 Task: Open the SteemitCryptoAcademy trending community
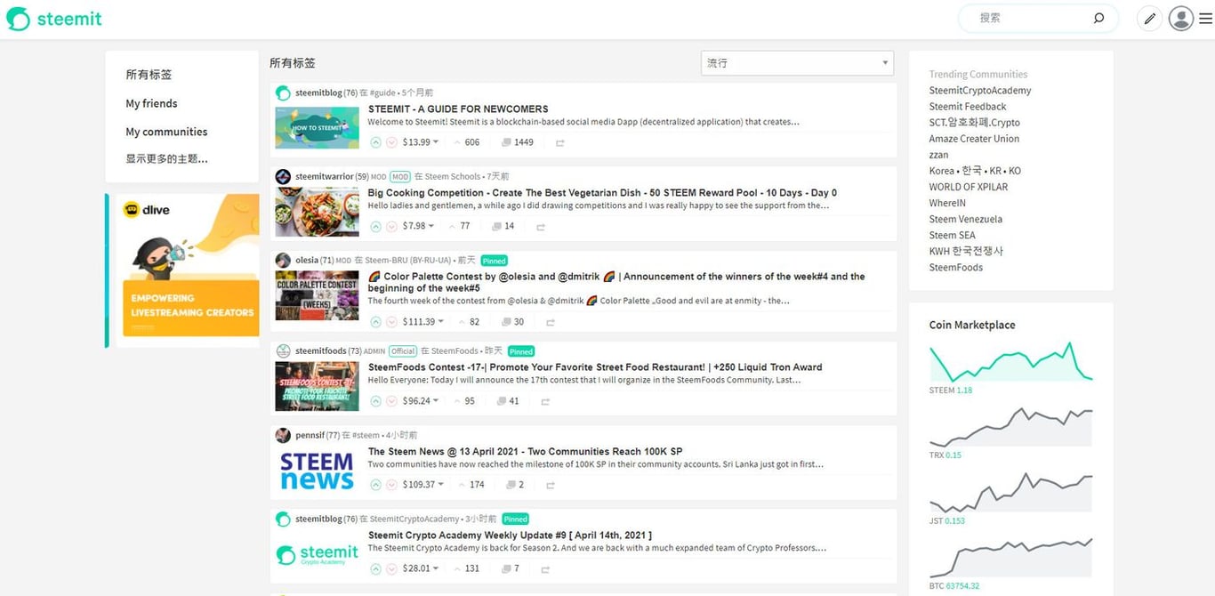click(x=980, y=91)
